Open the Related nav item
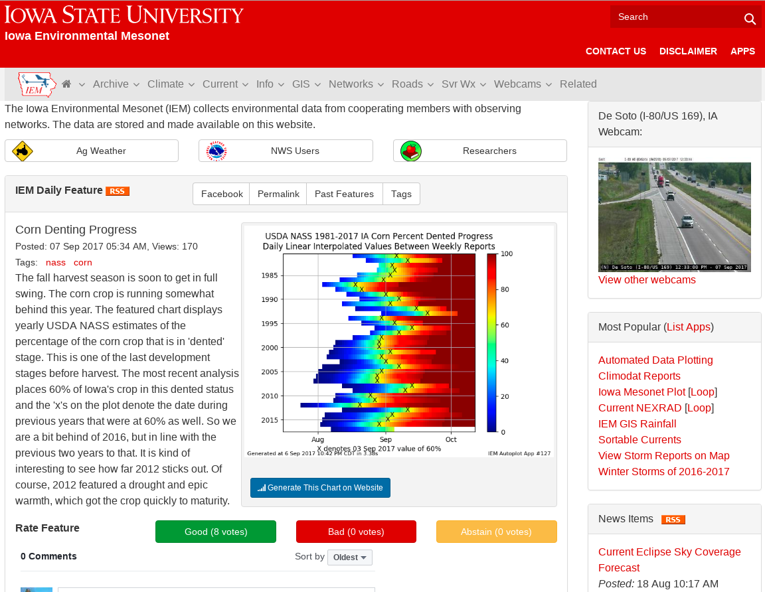 pos(578,84)
